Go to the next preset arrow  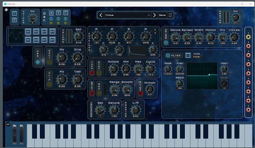[154, 15]
